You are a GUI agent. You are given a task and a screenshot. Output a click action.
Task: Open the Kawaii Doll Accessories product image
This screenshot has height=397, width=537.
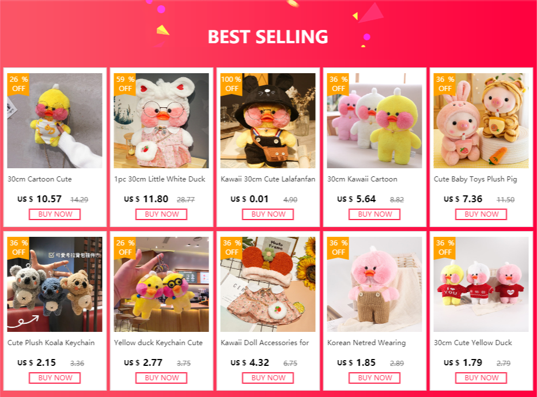click(x=268, y=284)
